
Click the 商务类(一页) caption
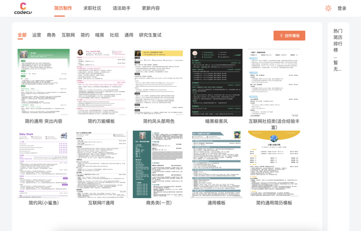159,203
